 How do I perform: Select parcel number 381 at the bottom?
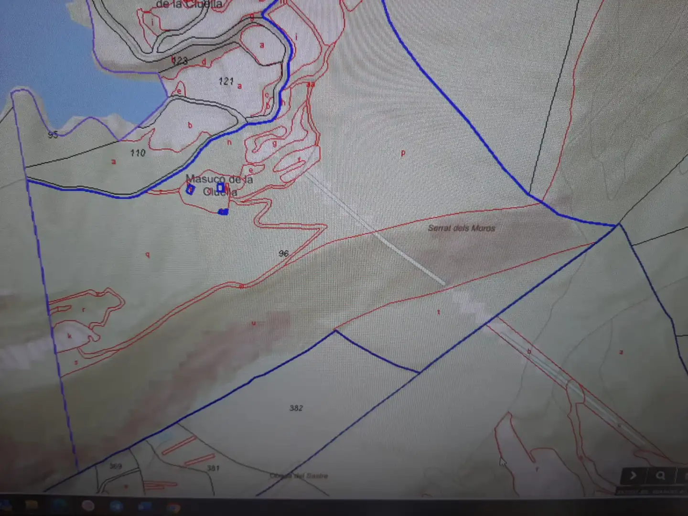213,468
